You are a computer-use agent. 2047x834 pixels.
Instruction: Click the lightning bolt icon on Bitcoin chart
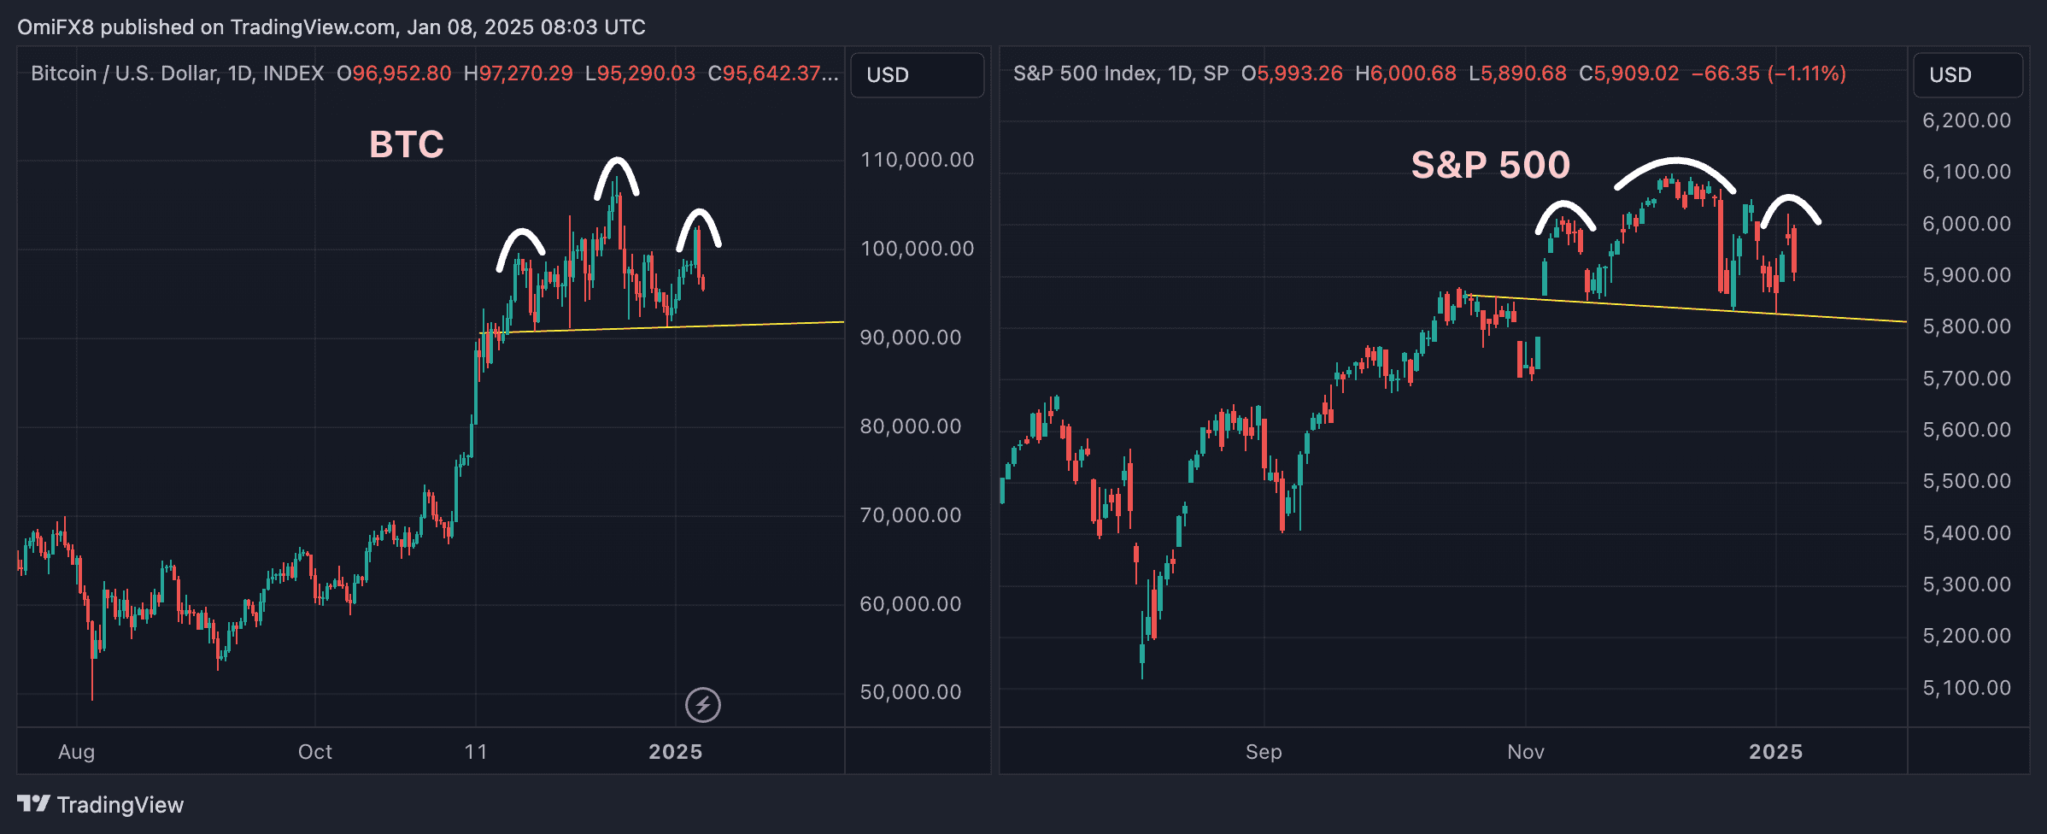tap(703, 705)
